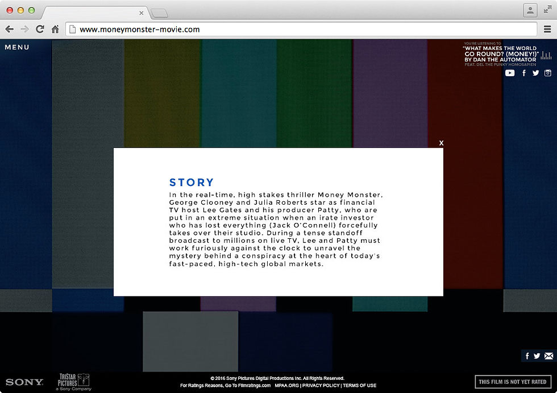Open the Privacy Policy link
This screenshot has height=393, width=557.
321,386
